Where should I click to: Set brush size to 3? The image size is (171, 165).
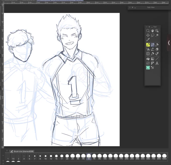pyautogui.click(x=24, y=157)
